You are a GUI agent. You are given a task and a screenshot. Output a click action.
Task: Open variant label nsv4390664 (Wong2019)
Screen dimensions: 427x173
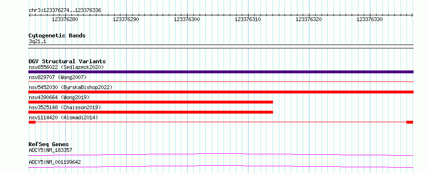pyautogui.click(x=59, y=97)
